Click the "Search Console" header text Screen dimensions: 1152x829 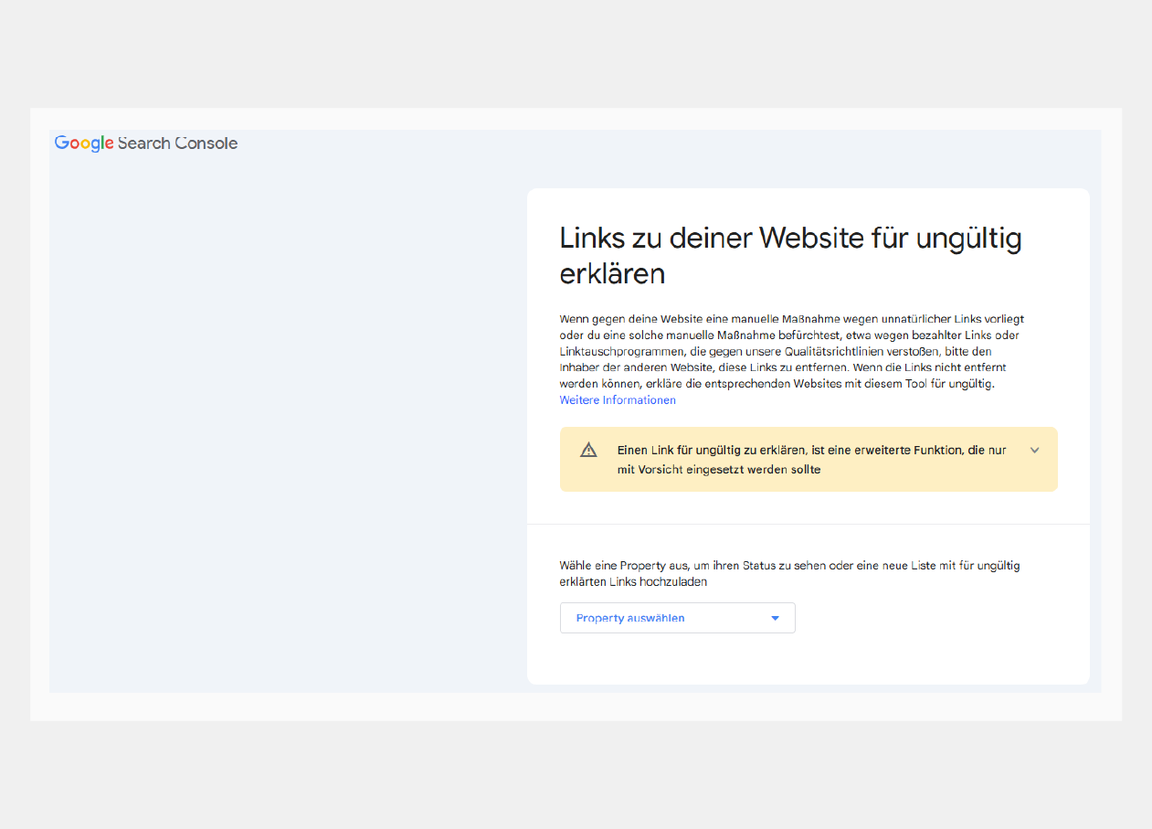point(177,143)
